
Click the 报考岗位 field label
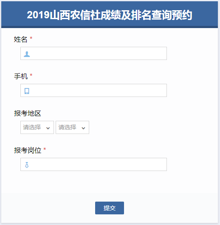[x=28, y=151]
